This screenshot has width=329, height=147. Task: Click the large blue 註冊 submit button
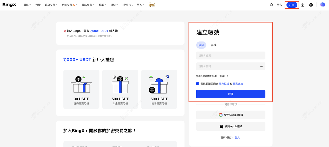click(x=231, y=94)
